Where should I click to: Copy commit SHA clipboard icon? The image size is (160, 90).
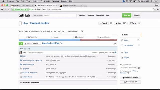point(115,52)
